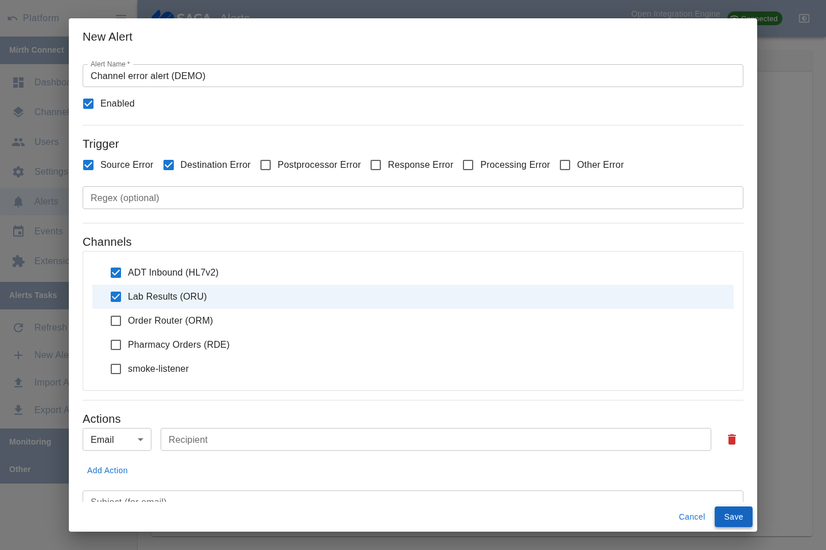Click the Platform back arrow icon
Image resolution: width=826 pixels, height=550 pixels.
click(x=13, y=18)
